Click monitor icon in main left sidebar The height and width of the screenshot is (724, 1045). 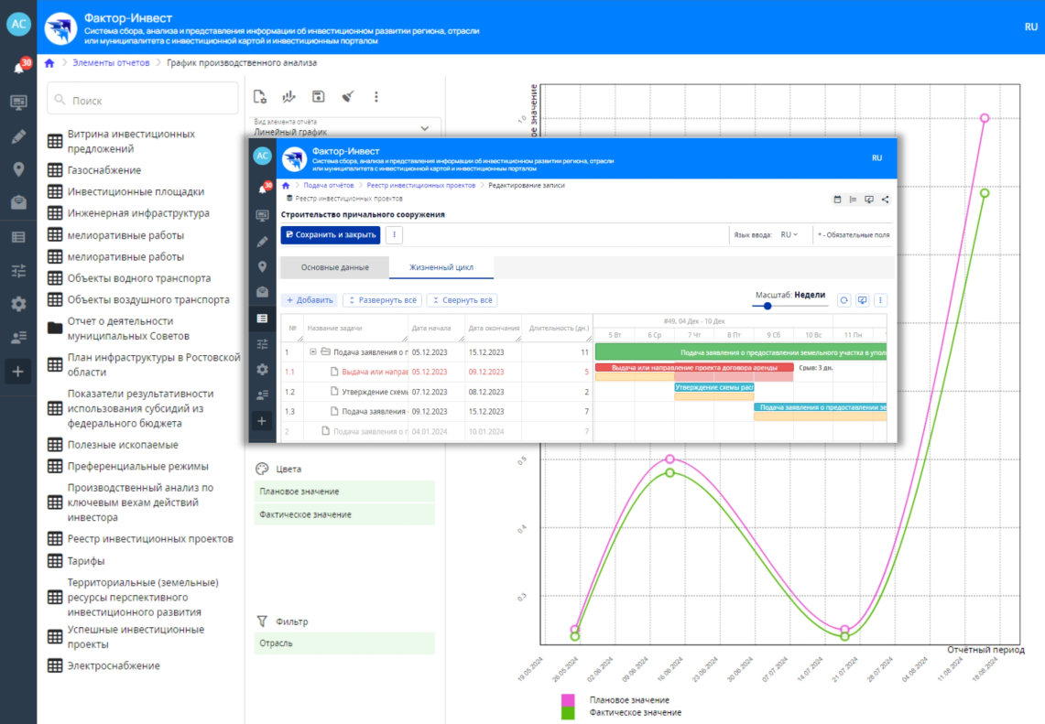(18, 102)
